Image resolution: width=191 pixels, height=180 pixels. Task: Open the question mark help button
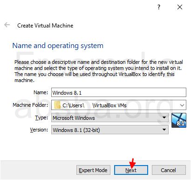point(159,7)
